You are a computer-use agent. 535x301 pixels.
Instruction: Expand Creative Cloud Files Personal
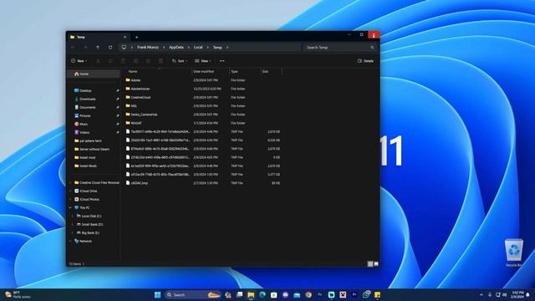70,182
